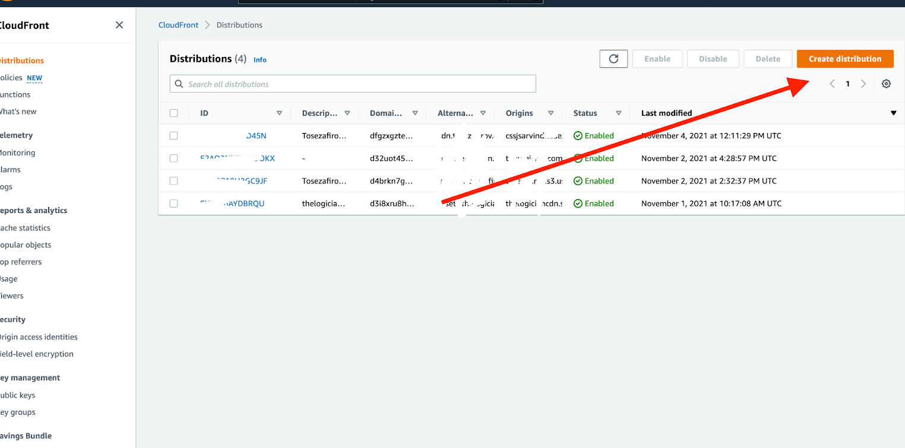905x448 pixels.
Task: Click date November 1, 2021 at 10:17:08 AM UTC
Action: click(711, 203)
